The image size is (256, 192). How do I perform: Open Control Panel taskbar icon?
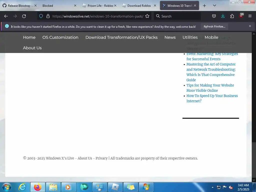[99, 187]
